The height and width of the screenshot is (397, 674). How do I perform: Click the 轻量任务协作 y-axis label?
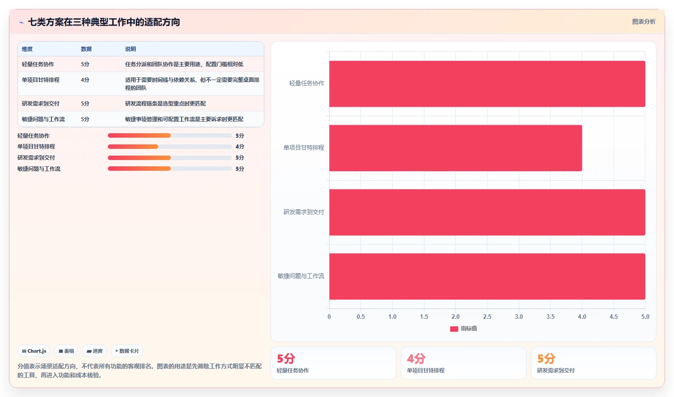point(307,84)
